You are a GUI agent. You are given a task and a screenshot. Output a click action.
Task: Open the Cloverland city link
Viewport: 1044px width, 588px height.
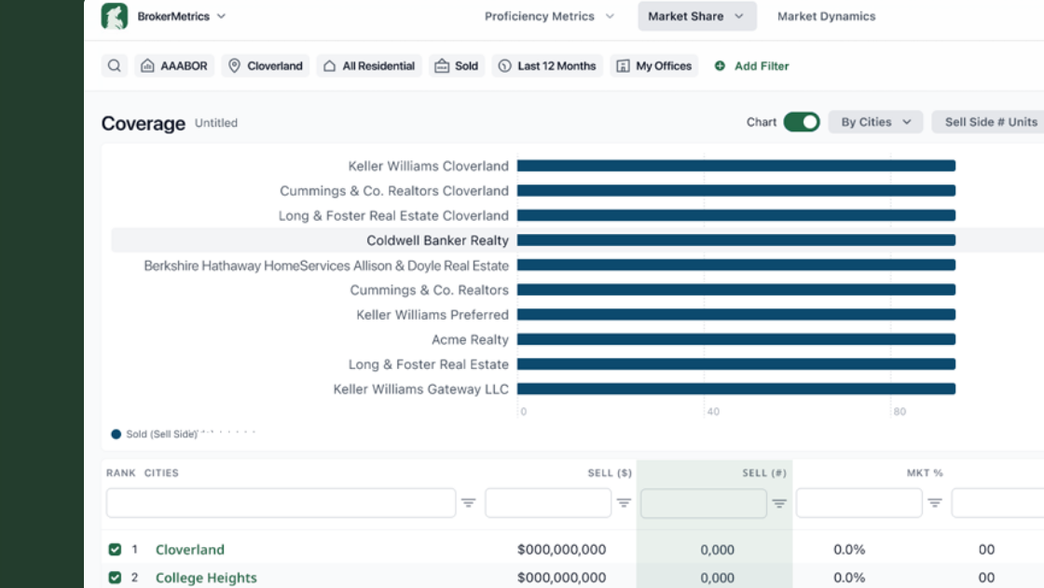[x=190, y=550]
